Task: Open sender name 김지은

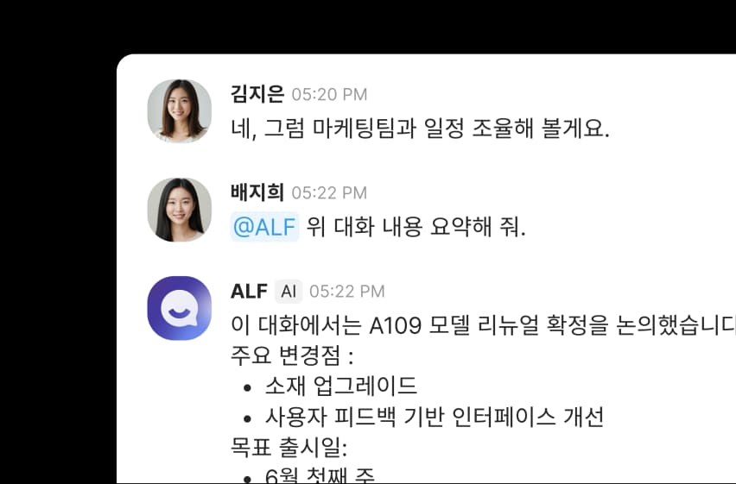Action: (x=257, y=94)
